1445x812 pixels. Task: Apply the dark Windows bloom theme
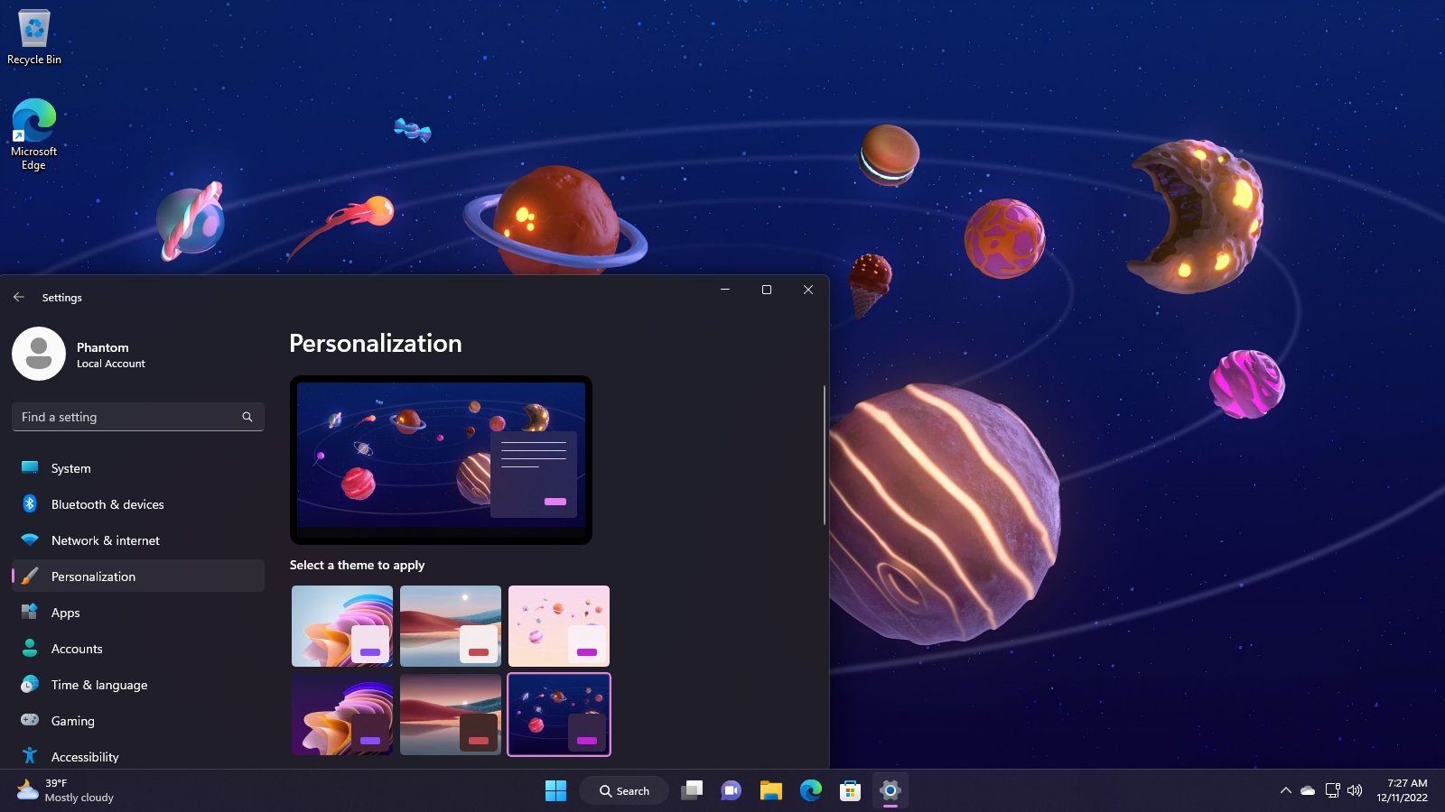pos(342,715)
